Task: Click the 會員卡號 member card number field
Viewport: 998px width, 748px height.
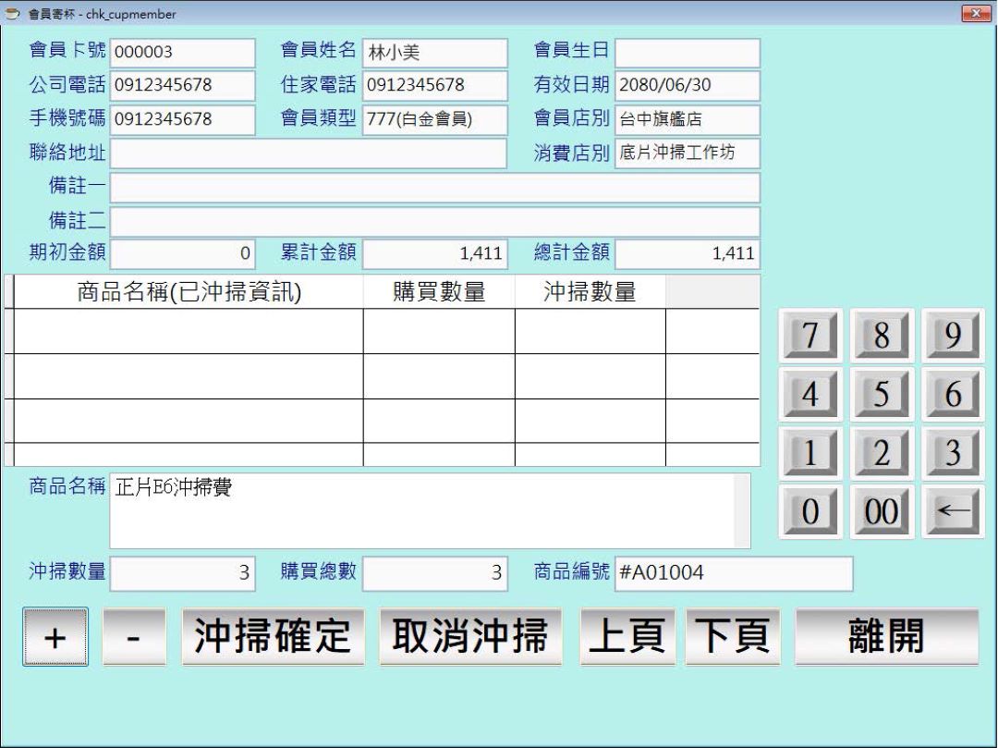Action: click(x=182, y=53)
